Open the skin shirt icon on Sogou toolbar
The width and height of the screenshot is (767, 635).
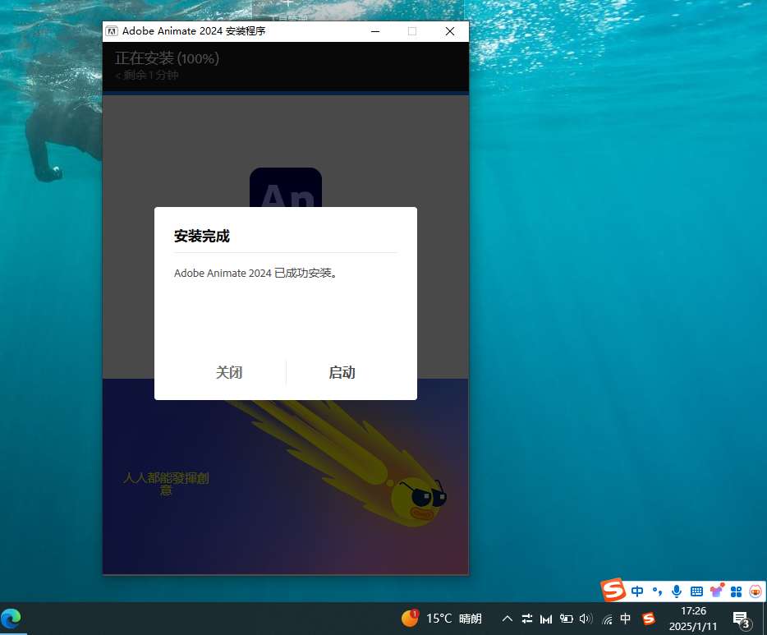pyautogui.click(x=717, y=591)
